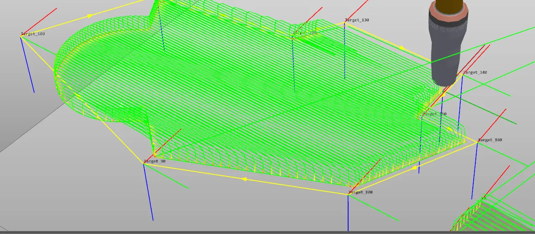Select the Target_170 label
This screenshot has width=535, height=234.
point(361,192)
